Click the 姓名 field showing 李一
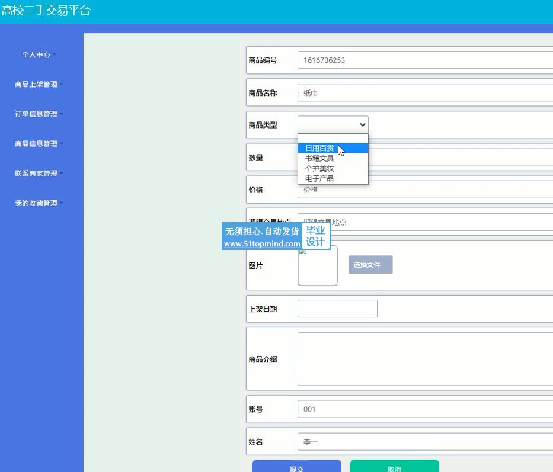 click(x=425, y=441)
